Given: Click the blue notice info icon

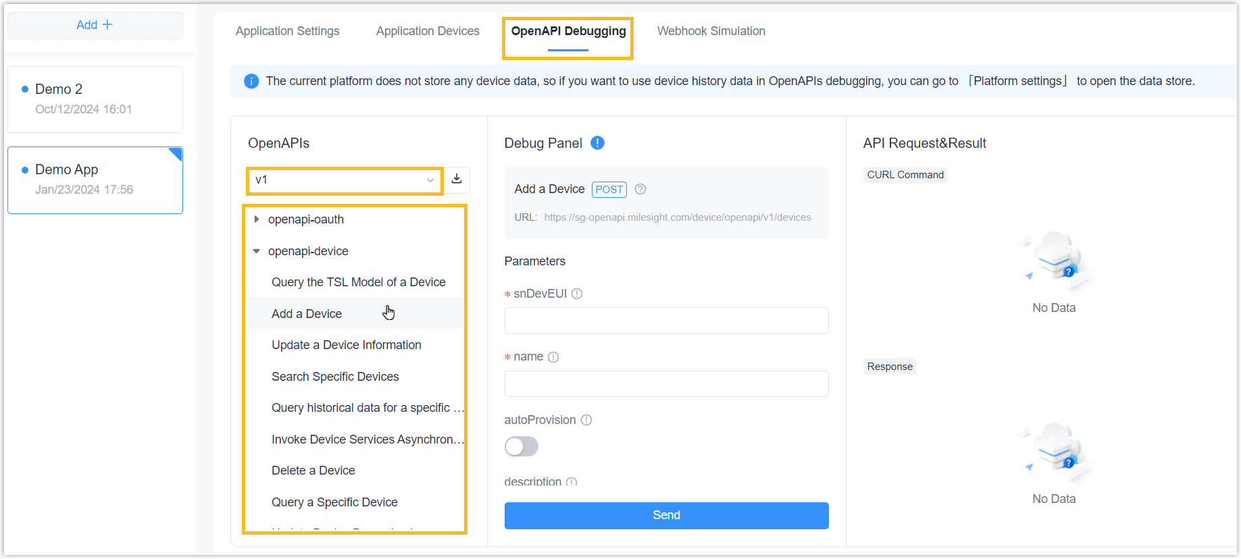Looking at the screenshot, I should tap(251, 81).
